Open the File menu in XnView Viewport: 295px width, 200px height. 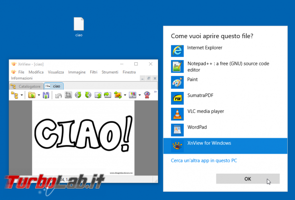[x=21, y=72]
